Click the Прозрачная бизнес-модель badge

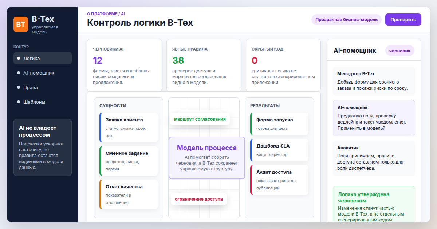(x=346, y=20)
